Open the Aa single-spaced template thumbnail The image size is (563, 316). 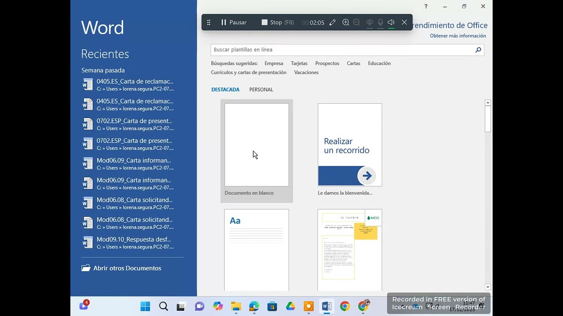(x=257, y=250)
